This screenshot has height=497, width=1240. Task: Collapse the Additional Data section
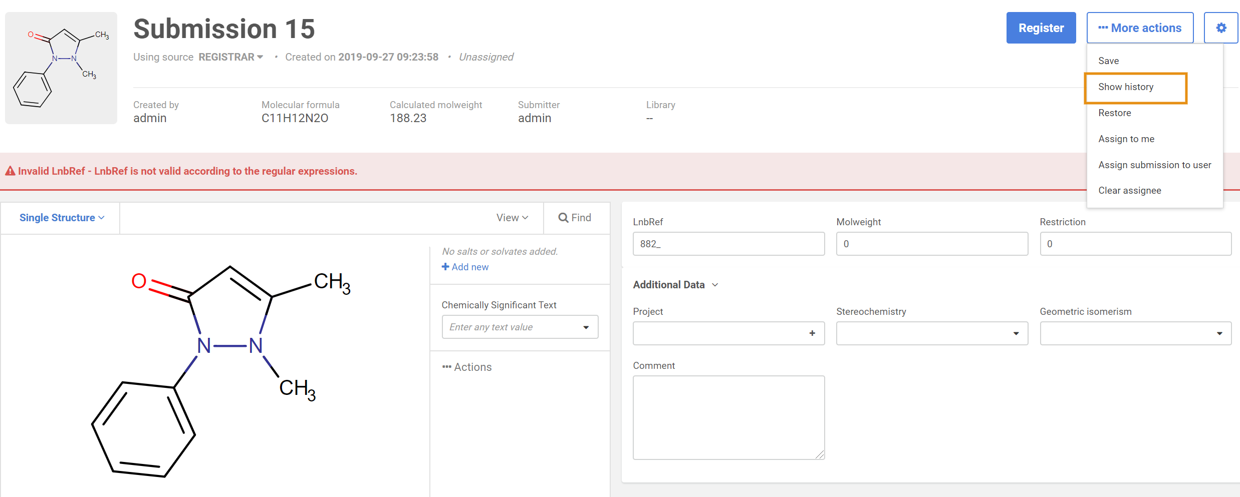675,285
